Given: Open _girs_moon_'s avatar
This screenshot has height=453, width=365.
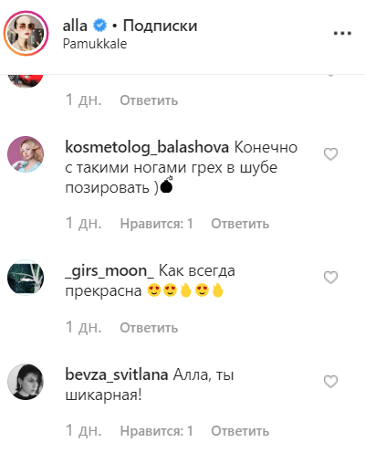Looking at the screenshot, I should (x=26, y=278).
